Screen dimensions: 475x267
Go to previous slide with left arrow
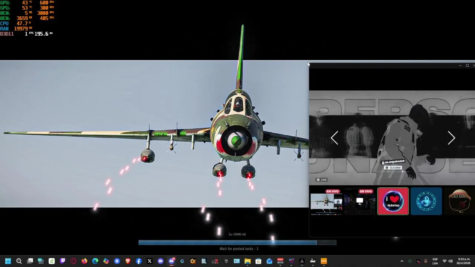334,138
